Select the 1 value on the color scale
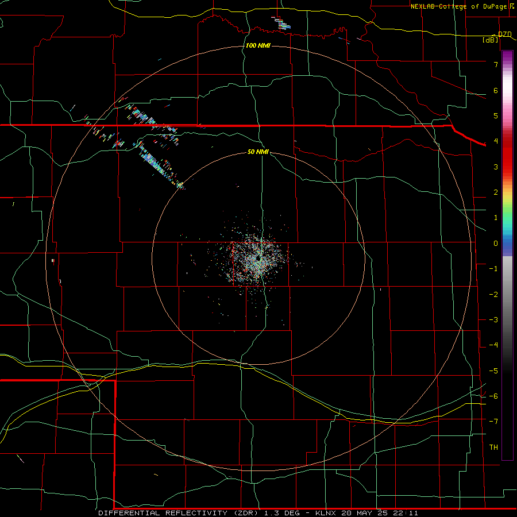The height and width of the screenshot is (517, 517). 496,218
